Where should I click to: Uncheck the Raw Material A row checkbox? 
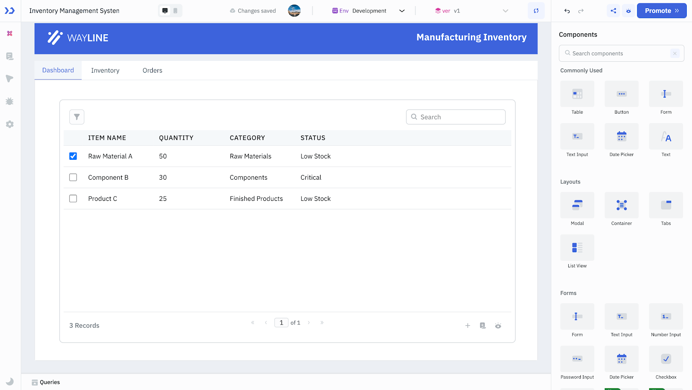click(x=73, y=156)
